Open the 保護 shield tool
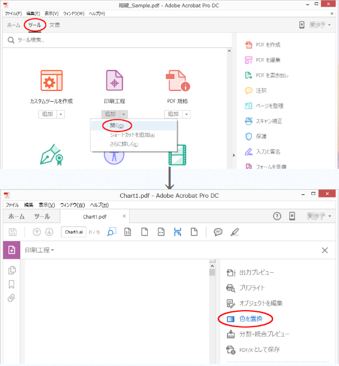 point(256,136)
